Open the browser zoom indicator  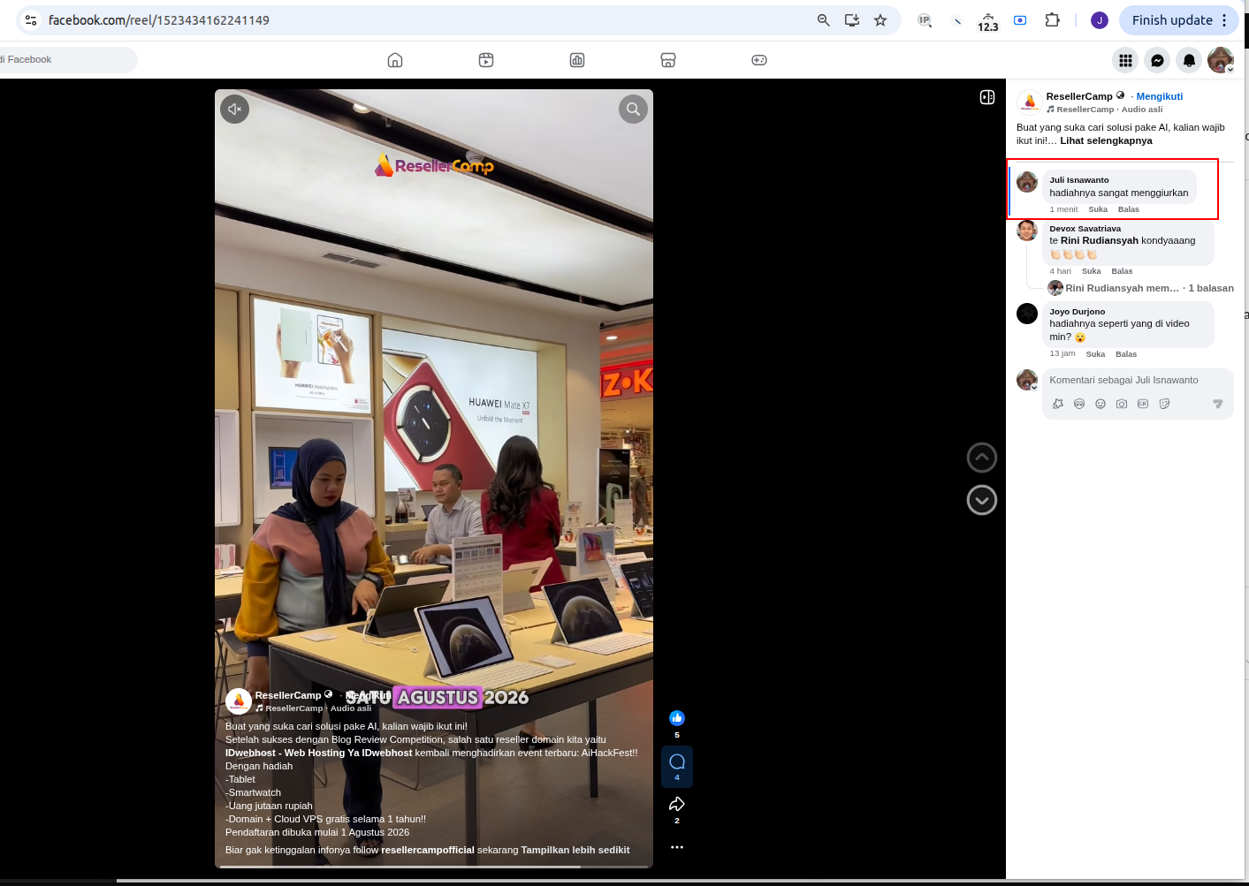pos(824,20)
